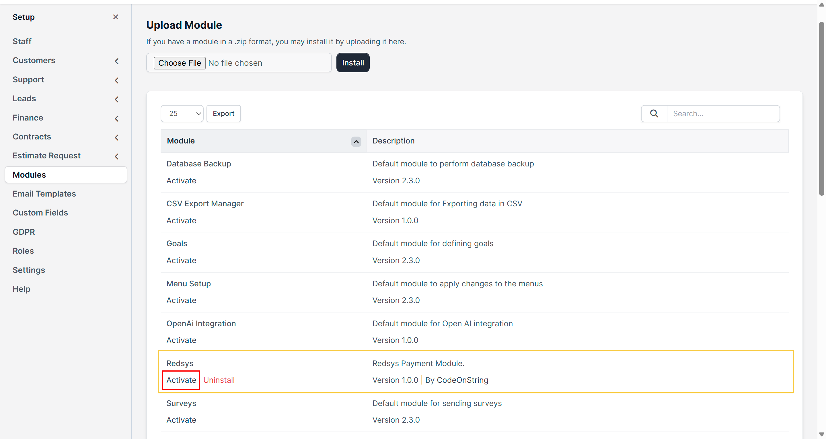Open the Settings sidebar item

(29, 270)
